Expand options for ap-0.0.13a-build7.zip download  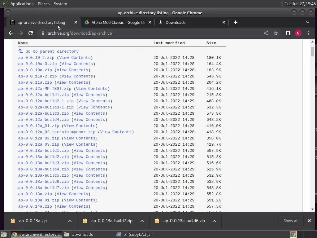(x=142, y=221)
